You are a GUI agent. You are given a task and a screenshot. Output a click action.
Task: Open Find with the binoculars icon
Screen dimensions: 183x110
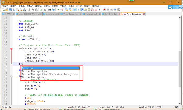pos(50,10)
